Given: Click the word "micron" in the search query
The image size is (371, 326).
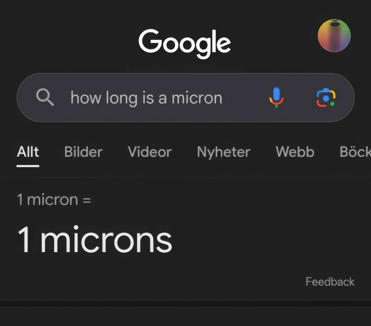Looking at the screenshot, I should (197, 98).
